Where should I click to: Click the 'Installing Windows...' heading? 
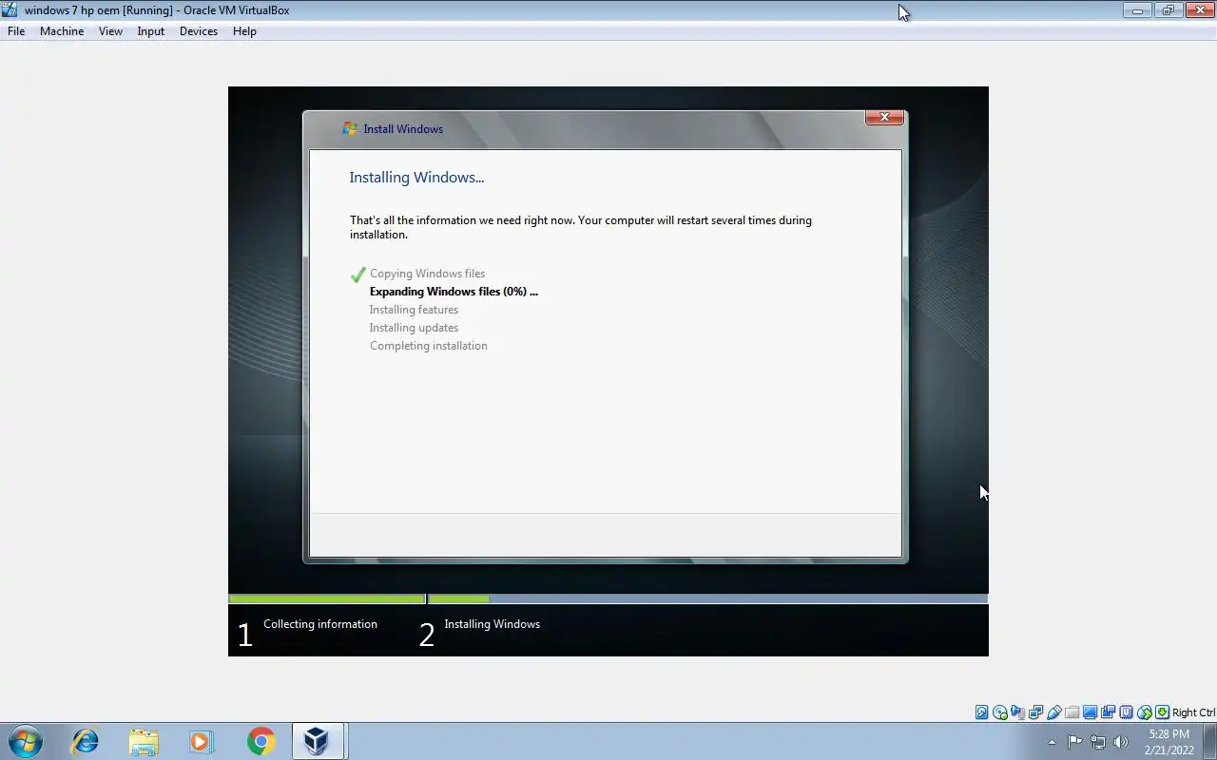click(416, 177)
